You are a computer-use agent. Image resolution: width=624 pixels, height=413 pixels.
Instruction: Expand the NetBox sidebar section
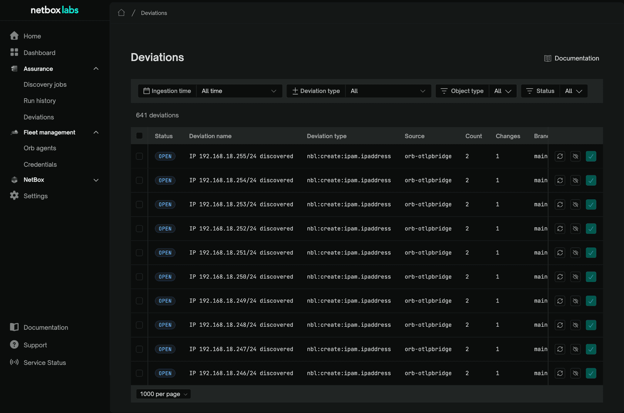(96, 180)
